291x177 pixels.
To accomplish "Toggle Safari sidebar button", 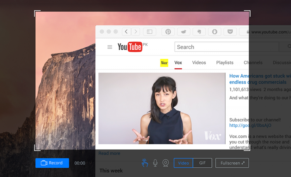I will point(150,31).
